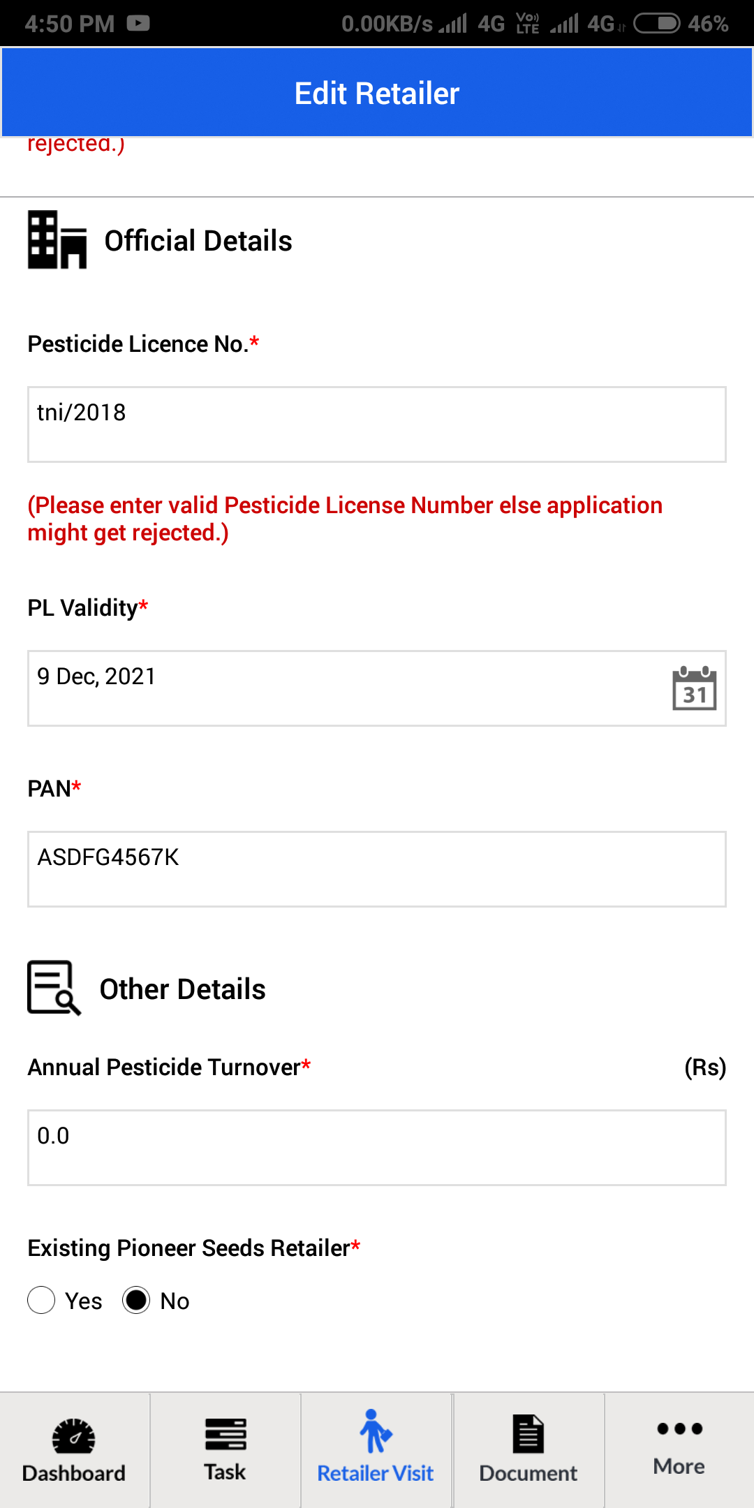Tap the Other Details search-document icon
Image resolution: width=754 pixels, height=1508 pixels.
54,988
